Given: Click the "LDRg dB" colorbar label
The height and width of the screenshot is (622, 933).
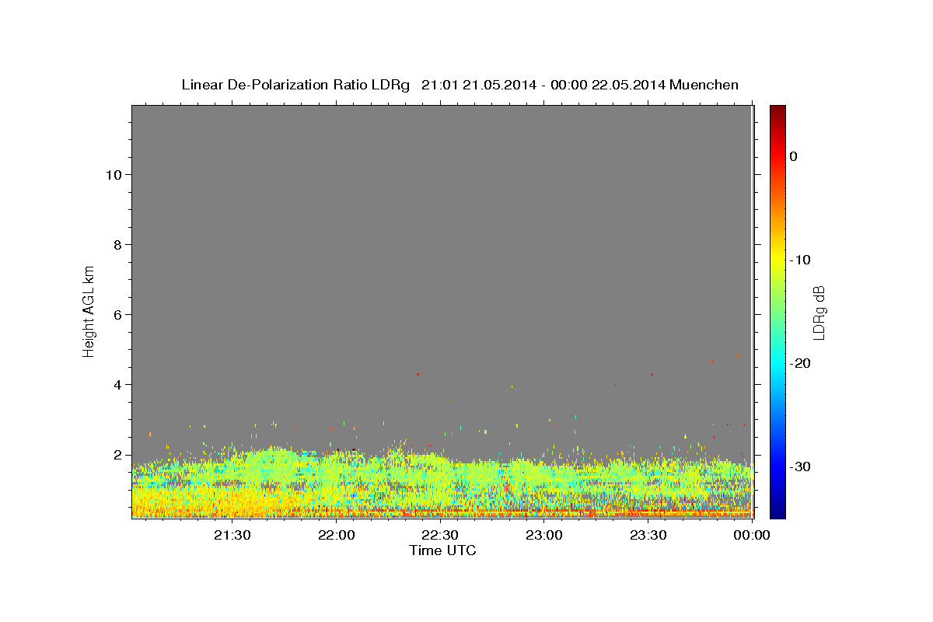Looking at the screenshot, I should click(x=819, y=313).
